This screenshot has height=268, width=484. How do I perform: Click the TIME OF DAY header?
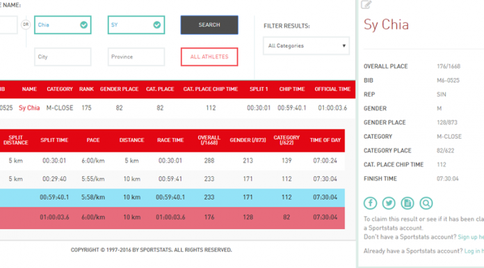click(325, 140)
